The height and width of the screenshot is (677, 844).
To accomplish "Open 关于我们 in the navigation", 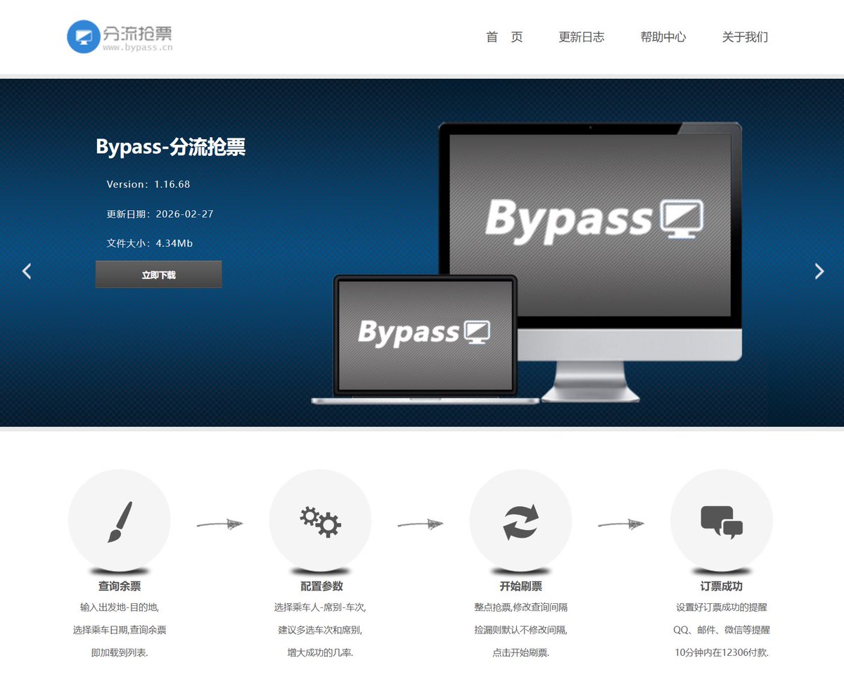I will click(x=745, y=37).
